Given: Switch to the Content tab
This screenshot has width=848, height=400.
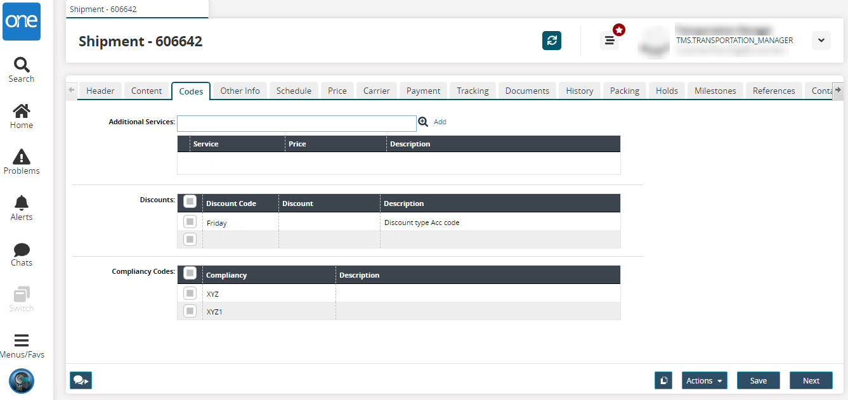Looking at the screenshot, I should coord(147,91).
